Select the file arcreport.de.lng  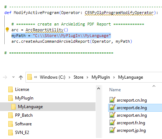132,108
